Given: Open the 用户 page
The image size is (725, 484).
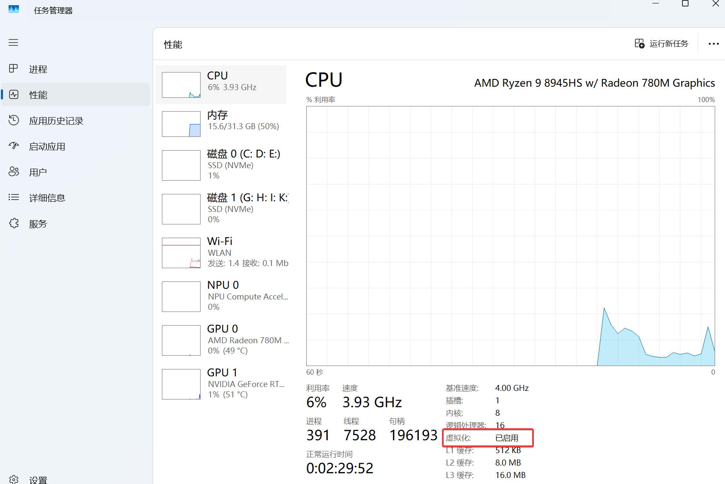Looking at the screenshot, I should click(x=76, y=172).
